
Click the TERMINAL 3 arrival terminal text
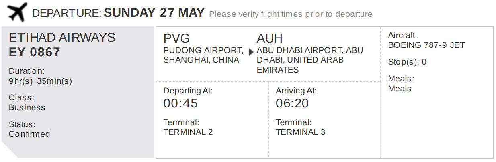tap(301, 132)
